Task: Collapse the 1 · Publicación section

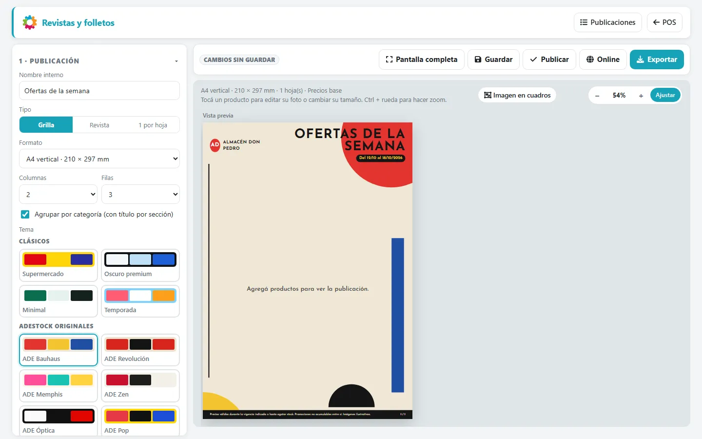Action: pyautogui.click(x=176, y=61)
